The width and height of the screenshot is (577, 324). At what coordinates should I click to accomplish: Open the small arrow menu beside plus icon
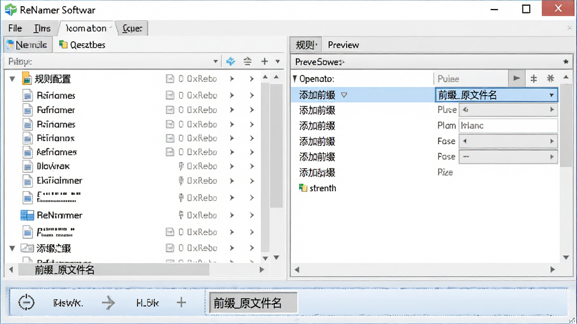(277, 61)
